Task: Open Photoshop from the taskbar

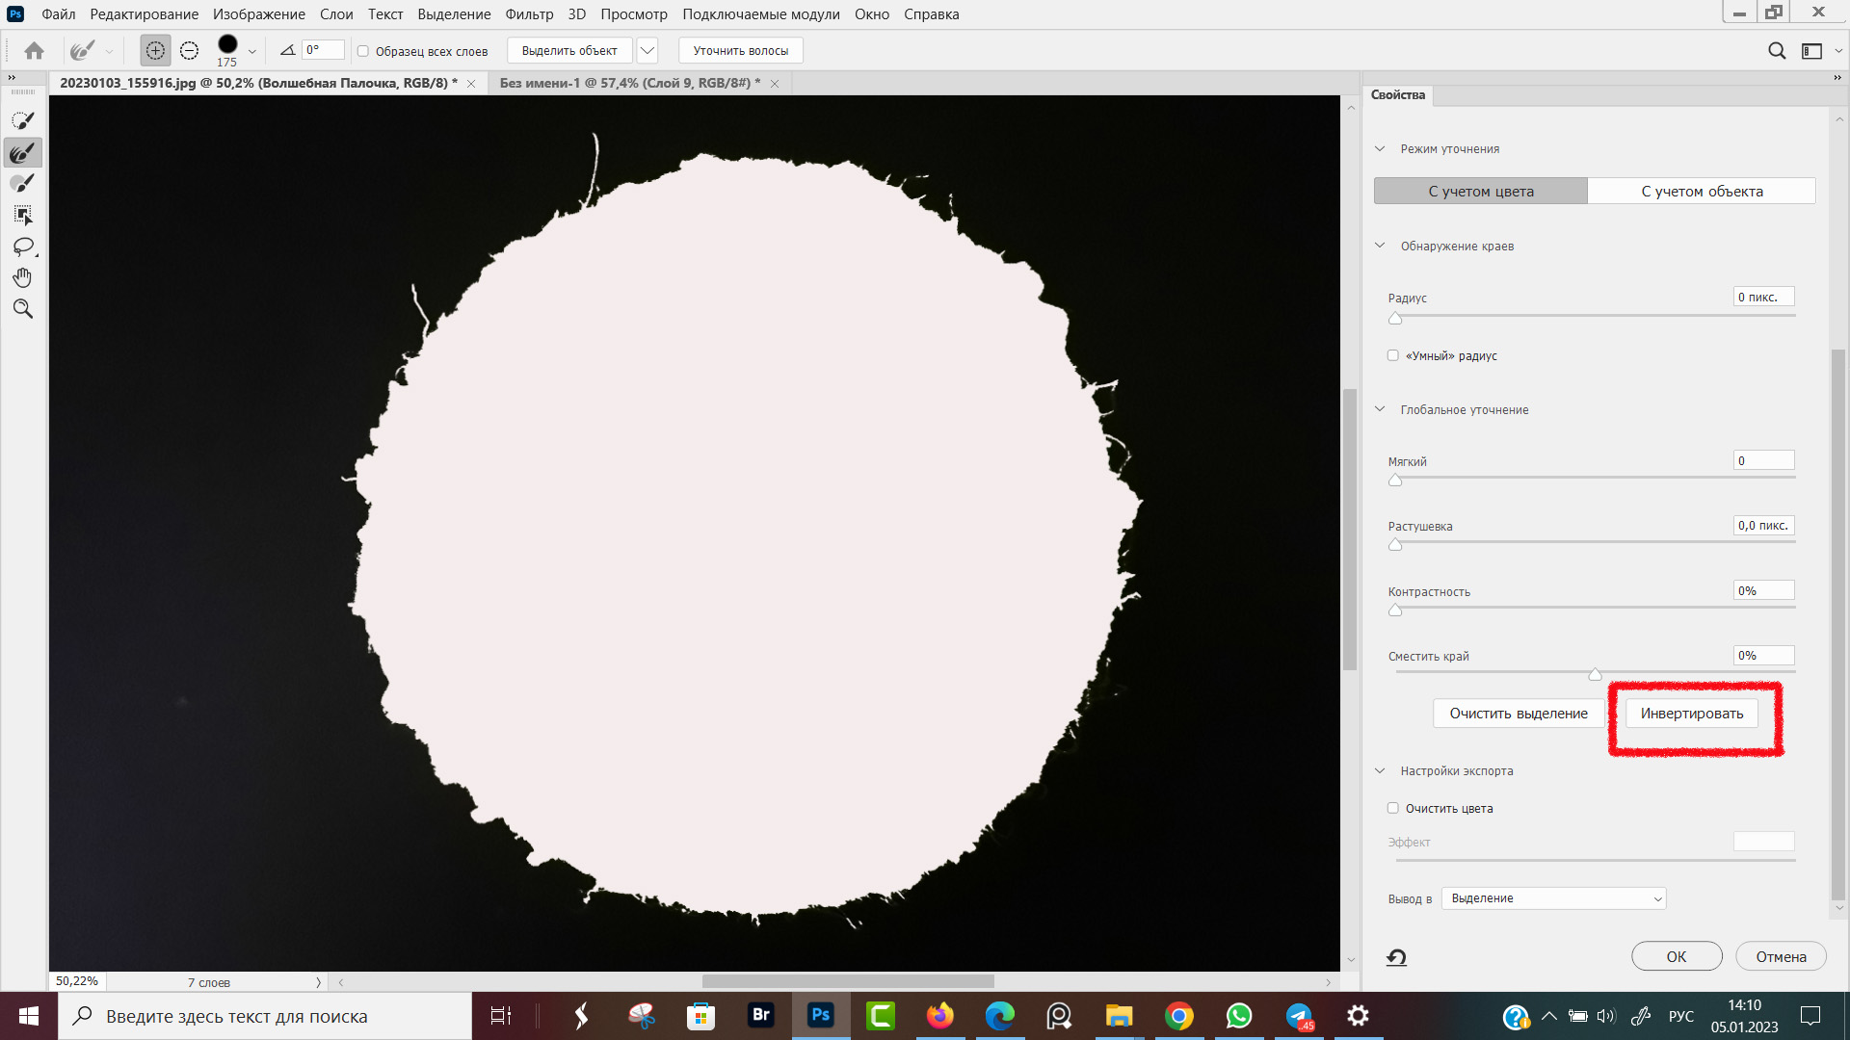Action: (x=821, y=1015)
